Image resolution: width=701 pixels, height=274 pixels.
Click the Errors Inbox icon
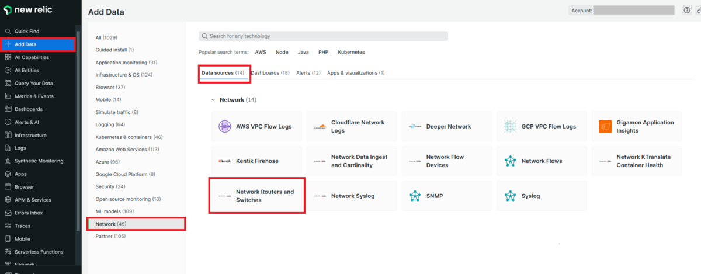8,213
